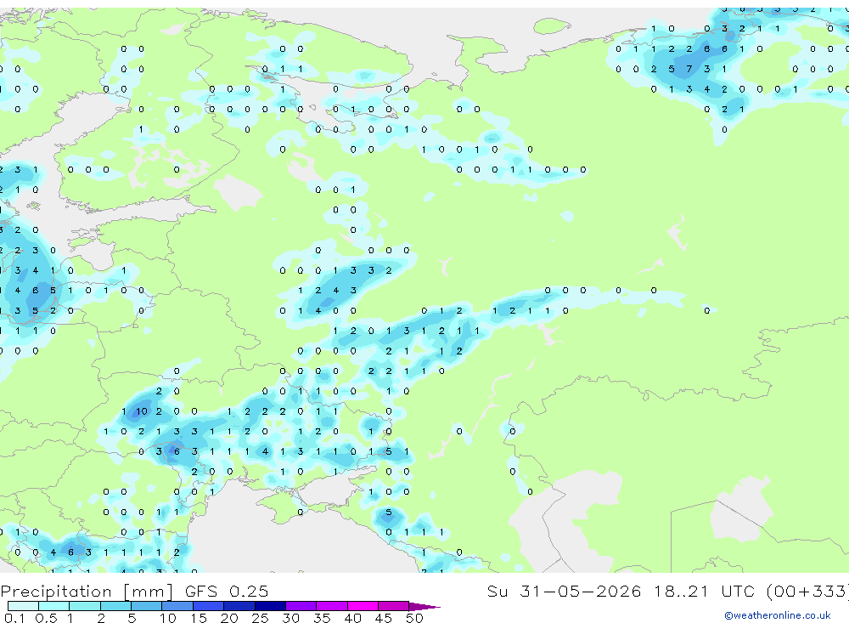849x623 pixels.
Task: Click the legend label '20'
Action: [229, 618]
